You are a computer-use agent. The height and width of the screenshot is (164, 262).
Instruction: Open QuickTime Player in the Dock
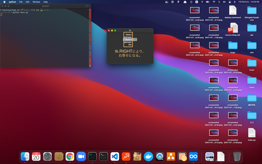click(x=159, y=157)
